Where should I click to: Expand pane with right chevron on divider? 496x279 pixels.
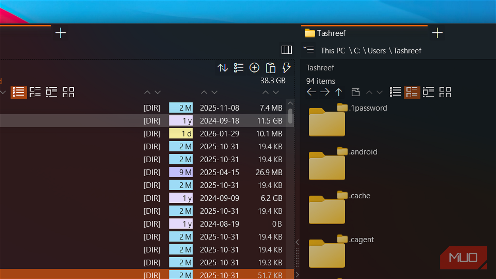297,275
